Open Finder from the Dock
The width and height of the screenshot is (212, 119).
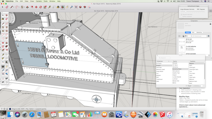10,114
